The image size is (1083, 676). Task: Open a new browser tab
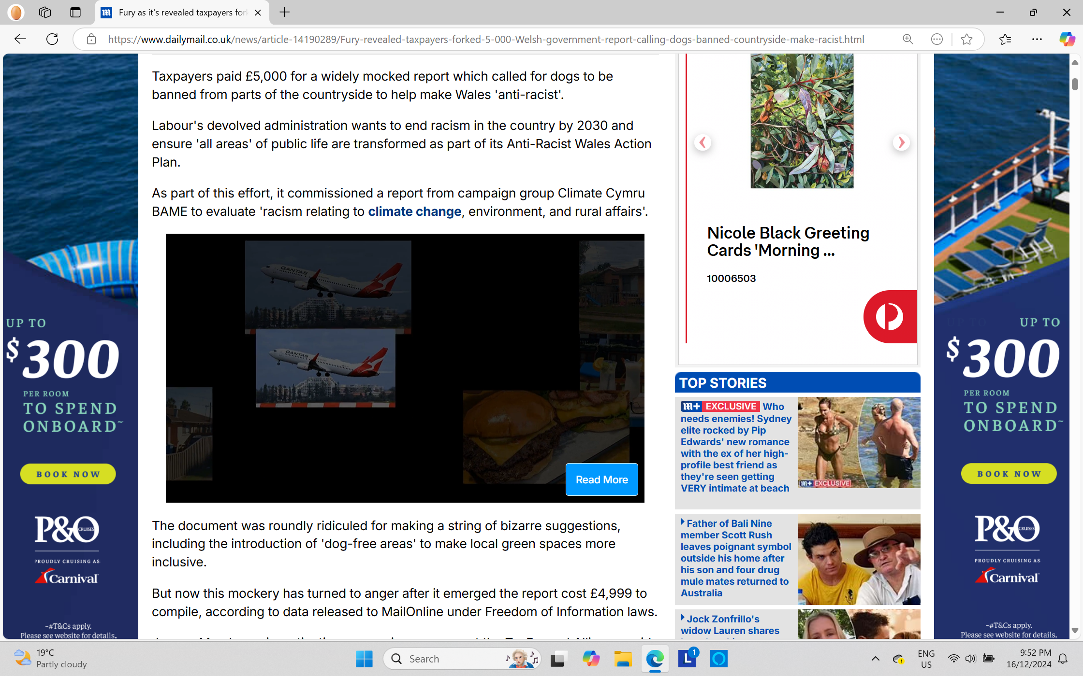[285, 13]
